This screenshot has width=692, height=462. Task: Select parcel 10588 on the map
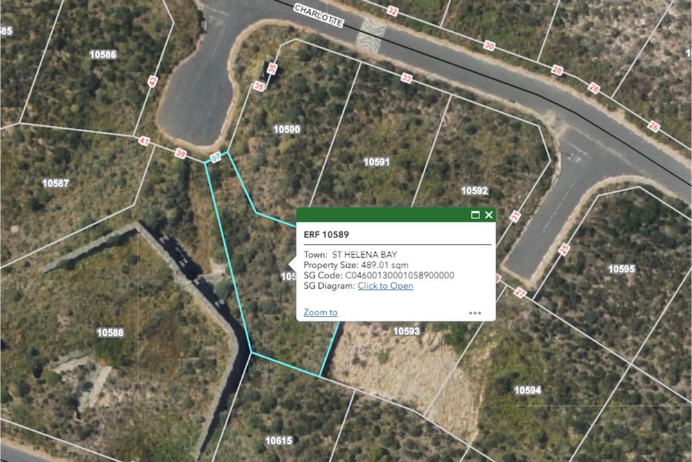110,332
